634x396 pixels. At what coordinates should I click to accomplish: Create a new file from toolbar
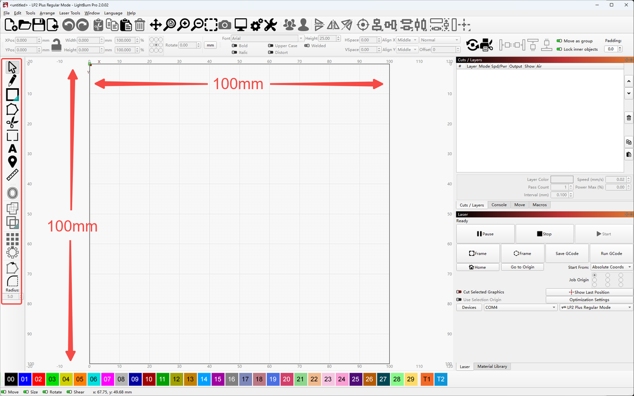11,24
